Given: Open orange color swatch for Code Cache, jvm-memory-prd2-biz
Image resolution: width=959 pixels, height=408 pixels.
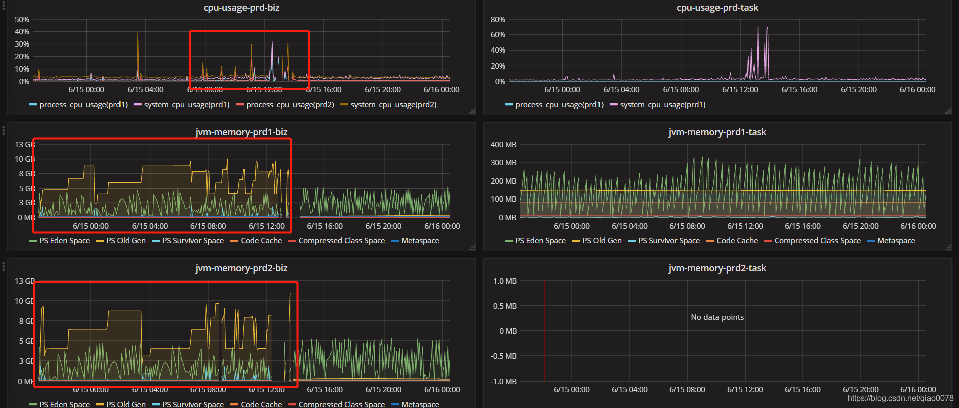Looking at the screenshot, I should tap(234, 404).
